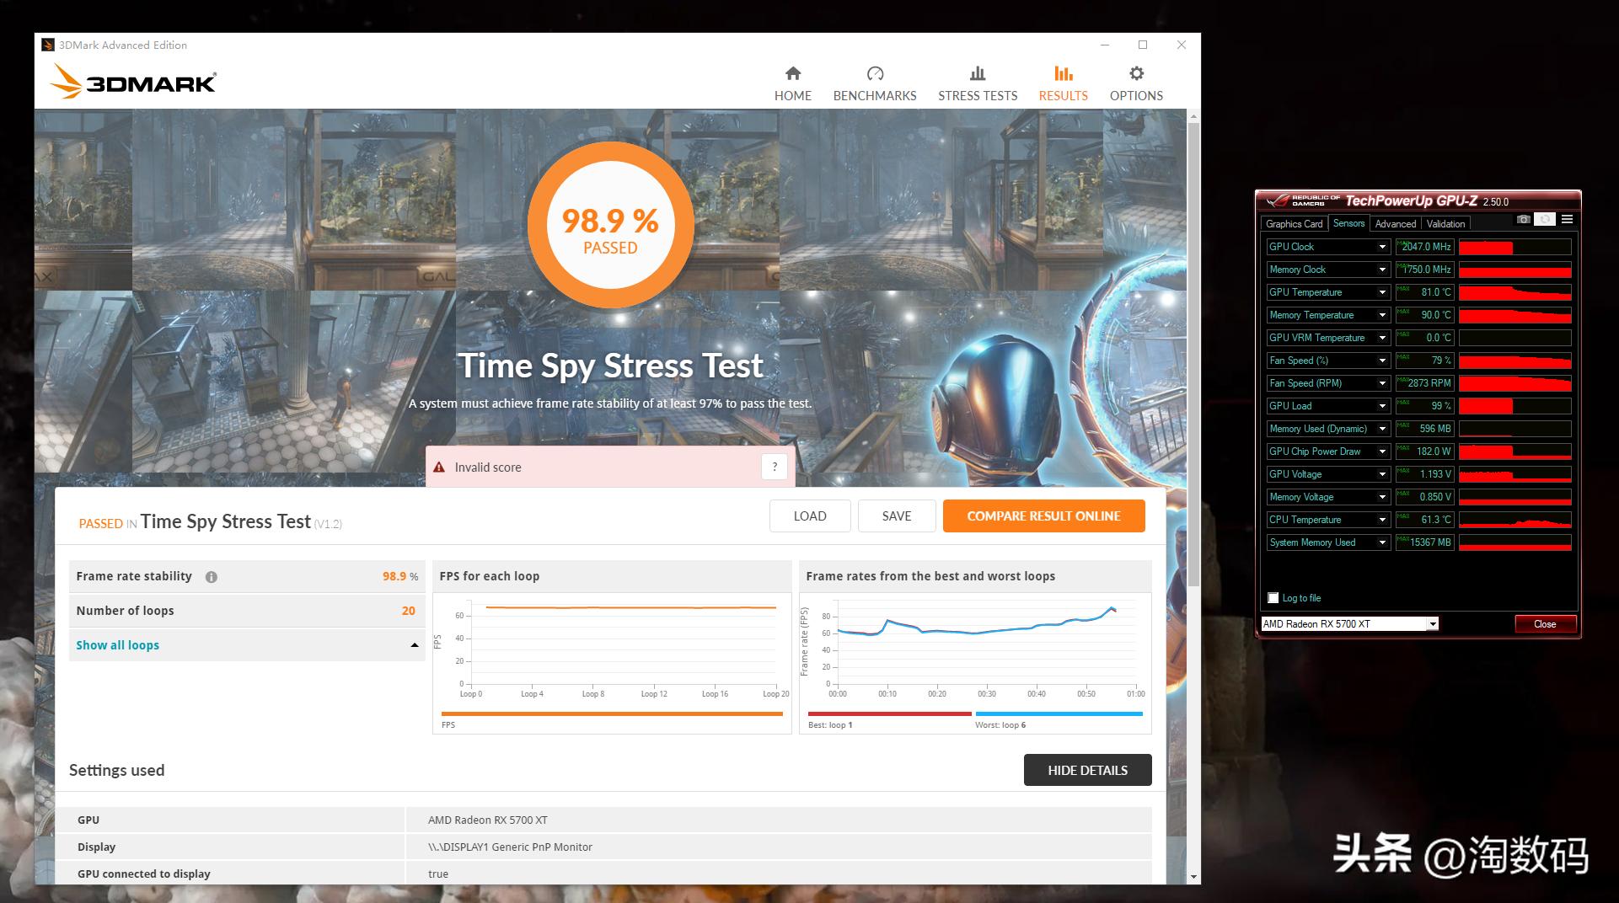The image size is (1619, 903).
Task: Open the Memory Used (Dynamic) dropdown
Action: coord(1382,429)
